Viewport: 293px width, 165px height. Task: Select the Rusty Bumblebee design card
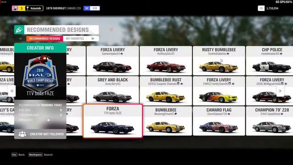[219, 60]
